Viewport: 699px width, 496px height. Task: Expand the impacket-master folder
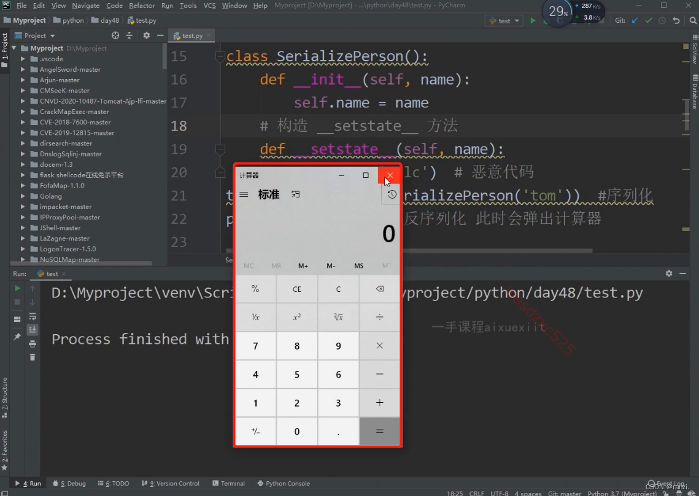(x=23, y=207)
